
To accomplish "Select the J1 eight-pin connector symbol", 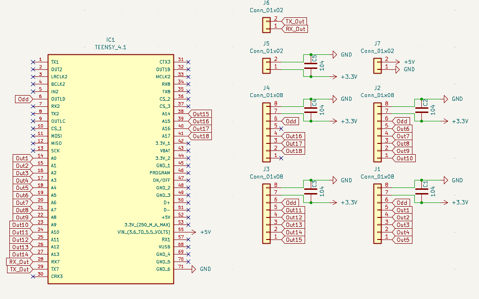I will point(377,214).
